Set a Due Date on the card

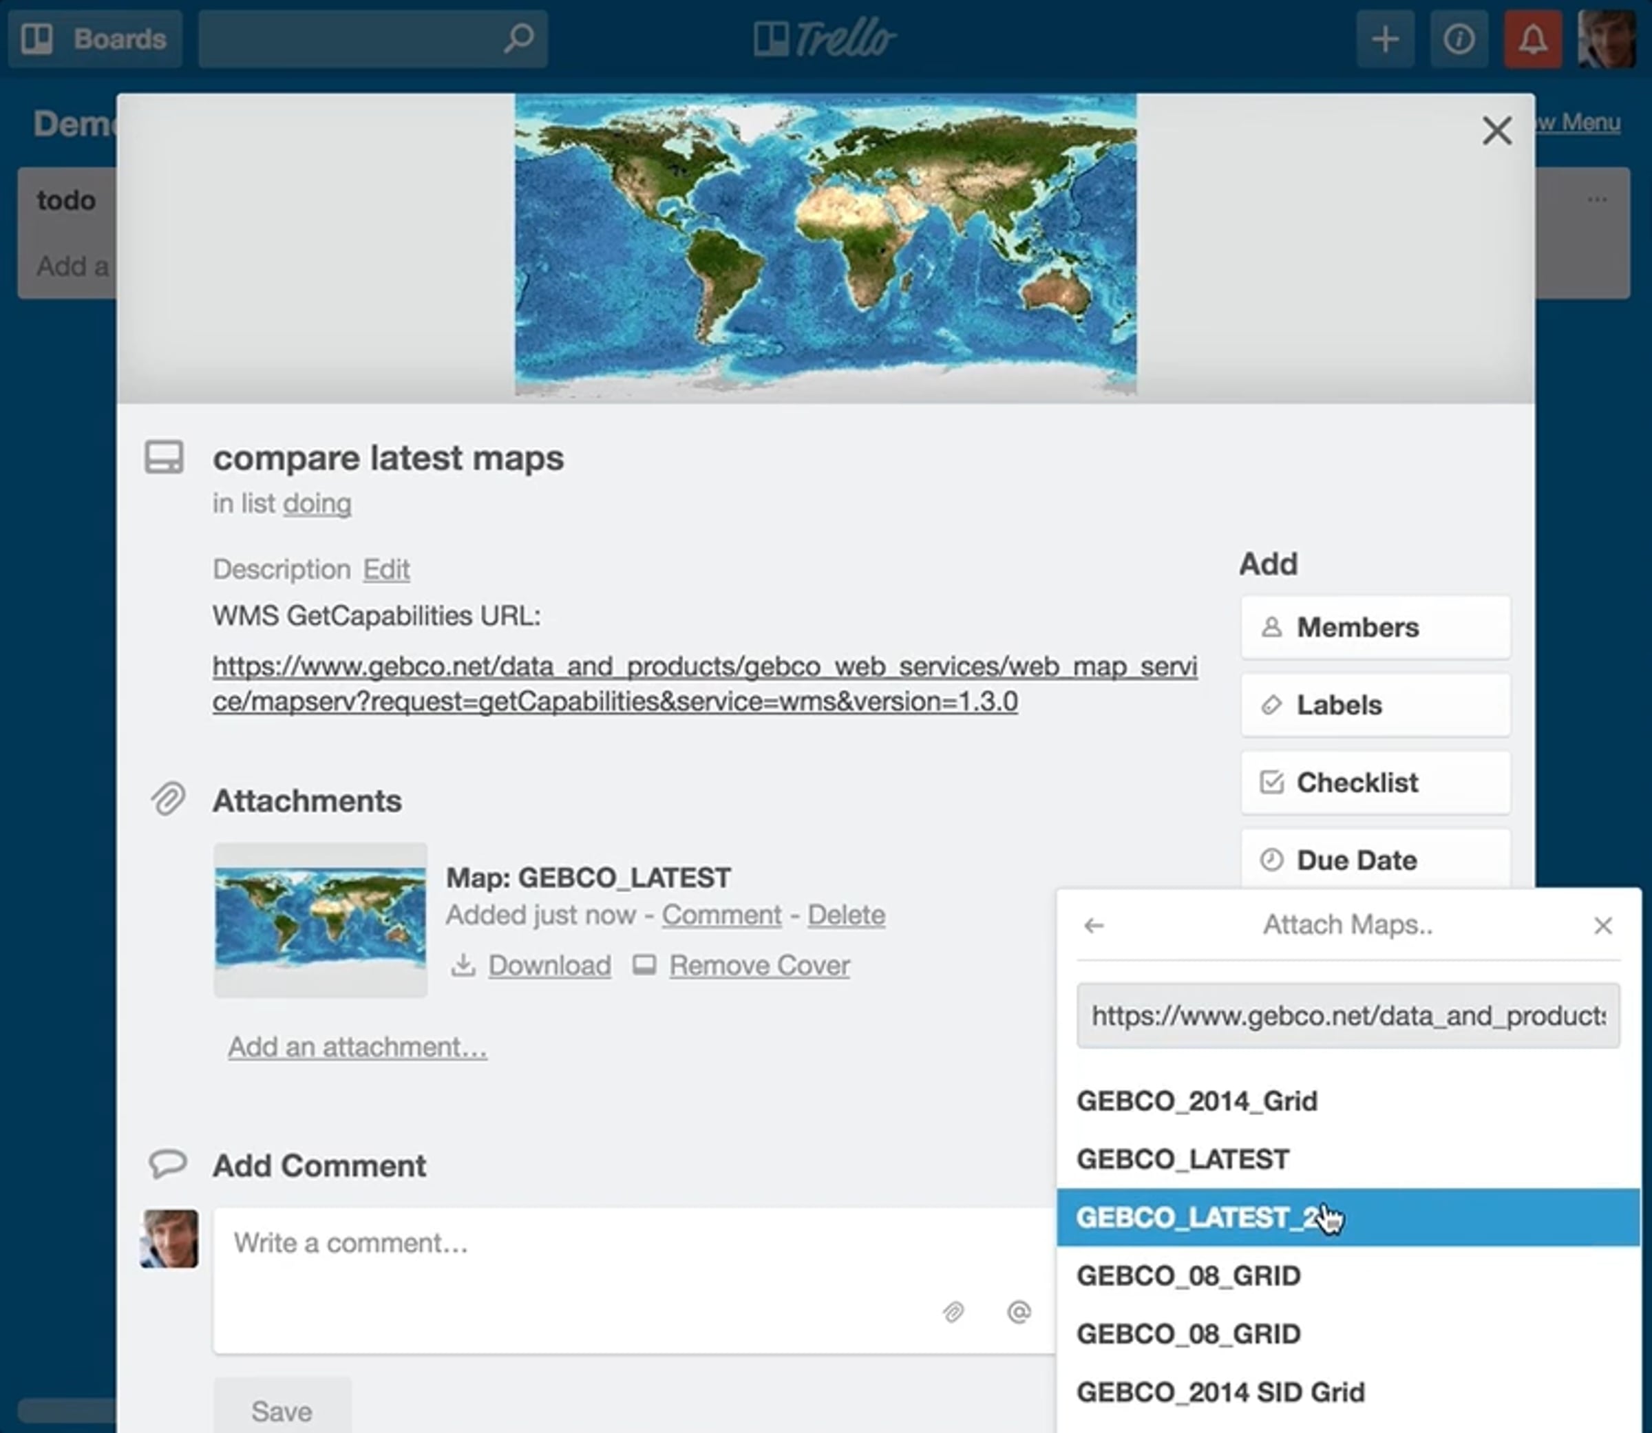click(x=1375, y=860)
